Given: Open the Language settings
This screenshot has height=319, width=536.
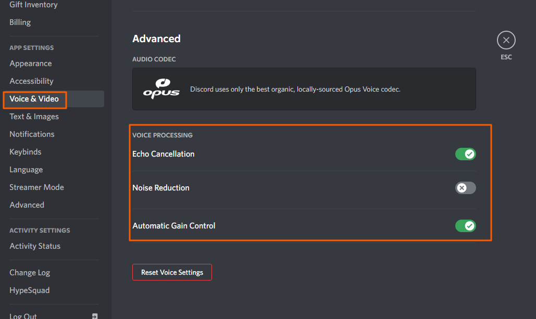Looking at the screenshot, I should click(26, 169).
